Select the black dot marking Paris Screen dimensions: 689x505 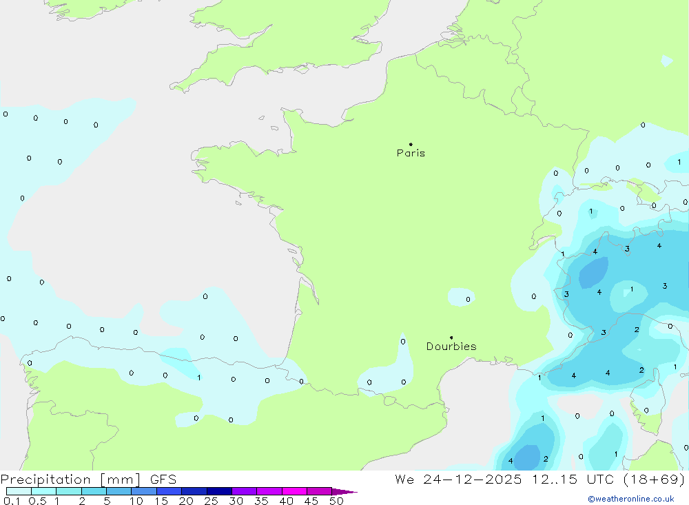click(411, 144)
